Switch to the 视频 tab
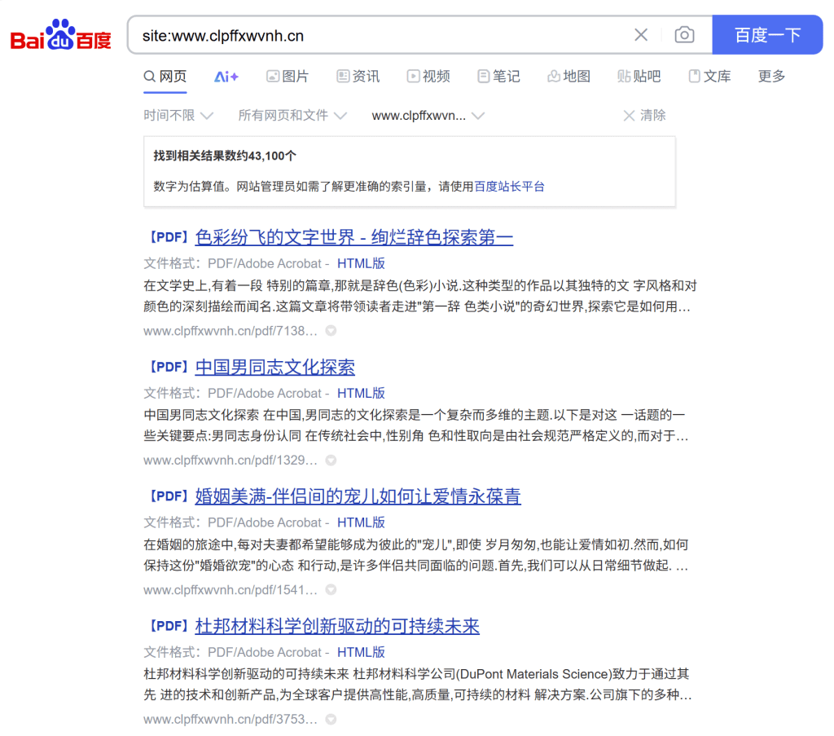Image resolution: width=834 pixels, height=736 pixels. tap(428, 77)
